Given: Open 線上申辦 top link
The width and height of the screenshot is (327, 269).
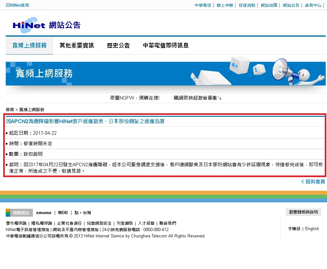Looking at the screenshot, I should point(225,5).
